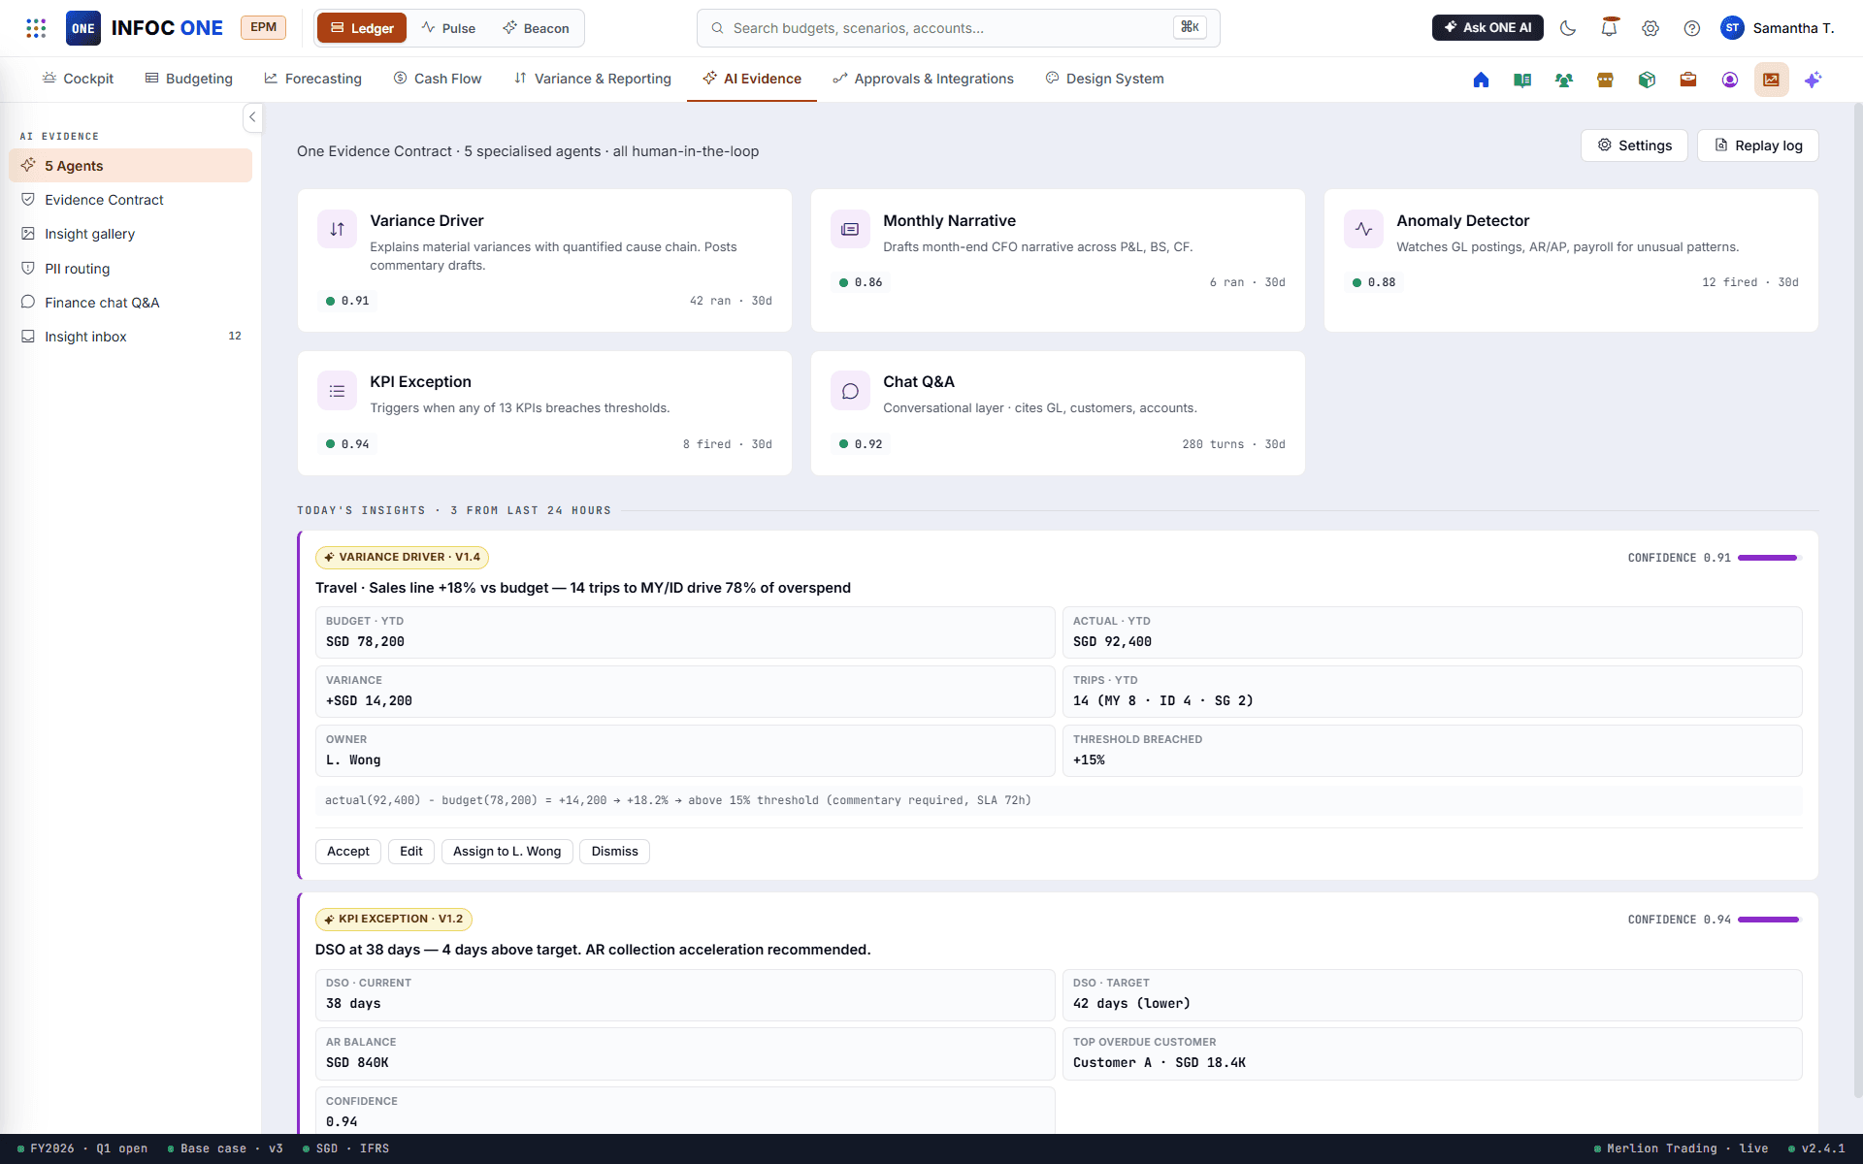The height and width of the screenshot is (1164, 1863).
Task: Open the app launcher grid icon
Action: (36, 28)
